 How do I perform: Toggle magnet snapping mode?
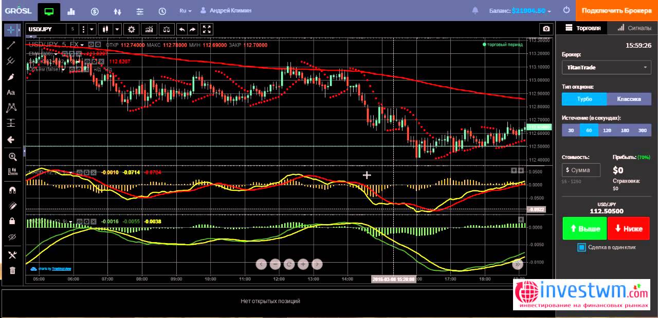[x=12, y=190]
